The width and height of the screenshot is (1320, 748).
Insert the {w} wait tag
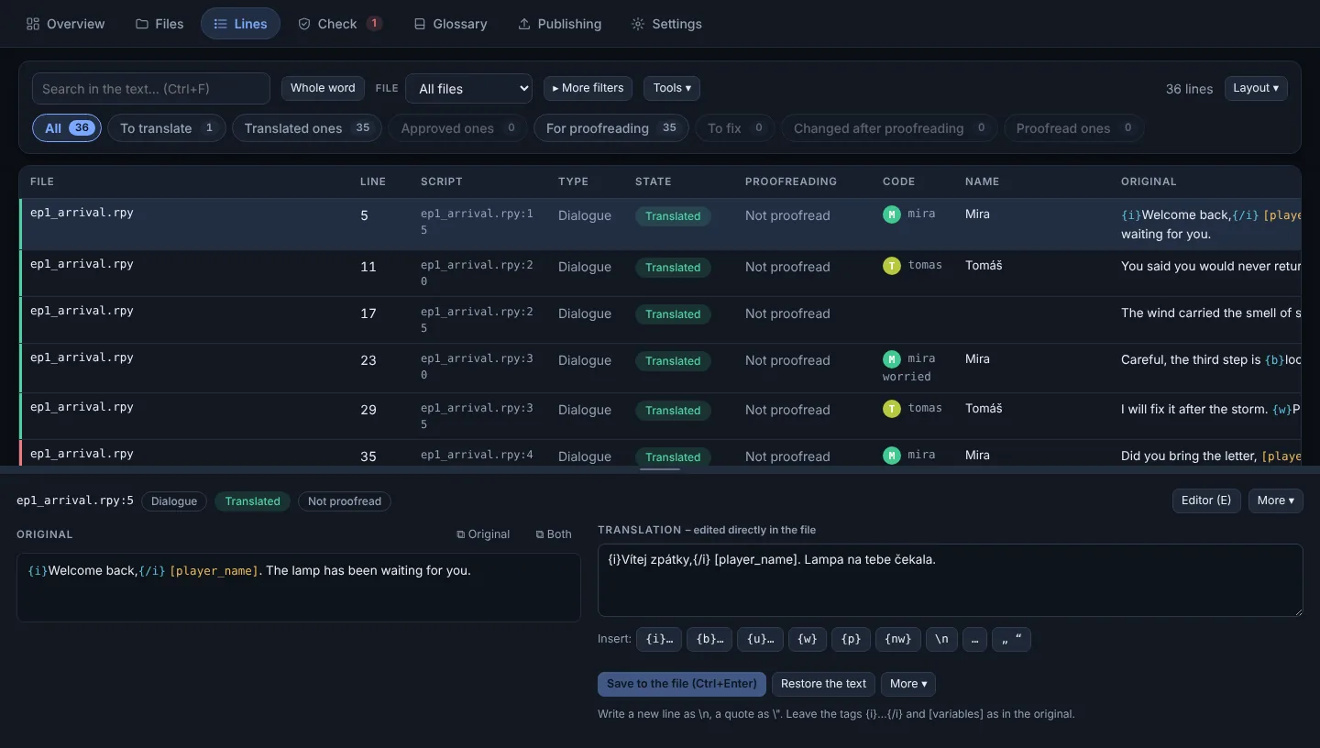[808, 639]
